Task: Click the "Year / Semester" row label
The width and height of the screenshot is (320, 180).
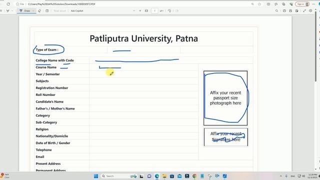Action: click(x=48, y=74)
